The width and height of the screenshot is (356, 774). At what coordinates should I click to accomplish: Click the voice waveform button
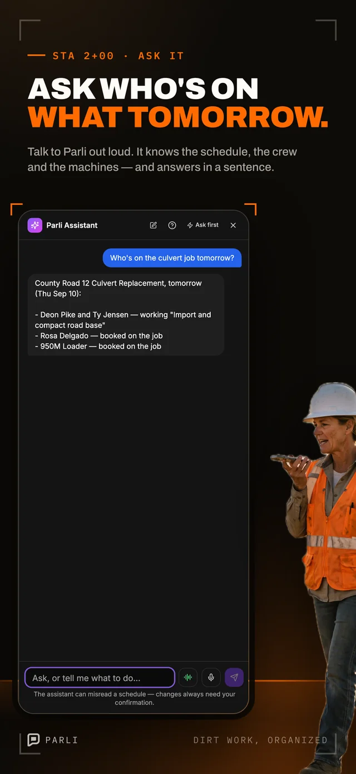(188, 677)
